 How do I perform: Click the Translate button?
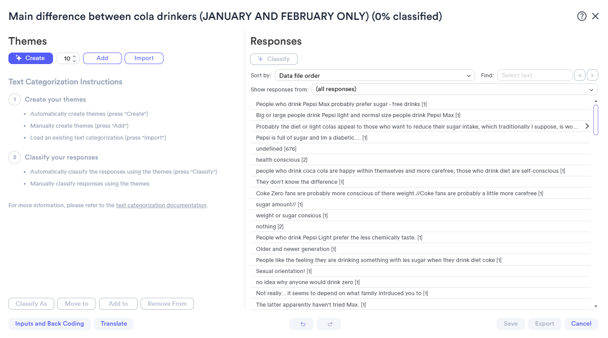(114, 324)
